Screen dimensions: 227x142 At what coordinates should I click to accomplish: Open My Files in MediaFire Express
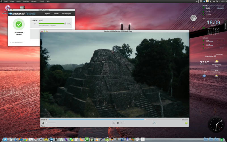(47, 14)
